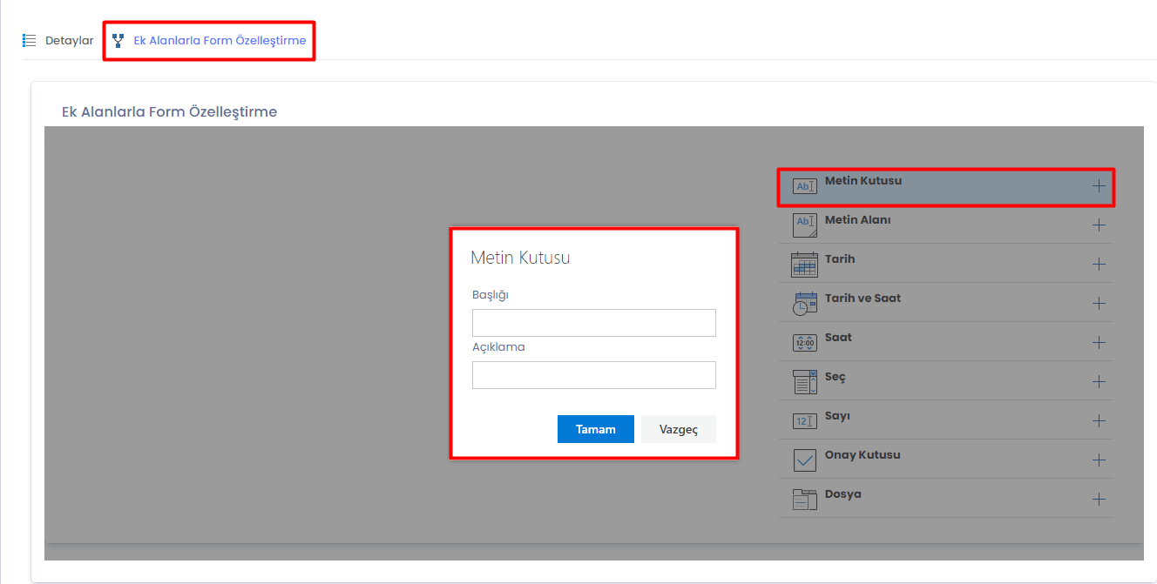This screenshot has height=584, width=1157.
Task: Add a Seç field via plus
Action: 1099,381
